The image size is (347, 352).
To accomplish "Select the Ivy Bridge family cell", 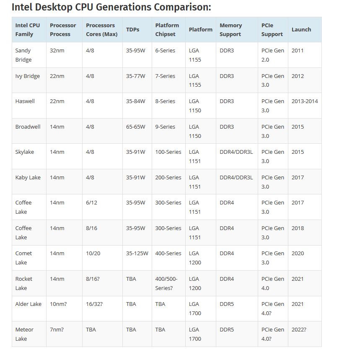I will click(x=27, y=76).
